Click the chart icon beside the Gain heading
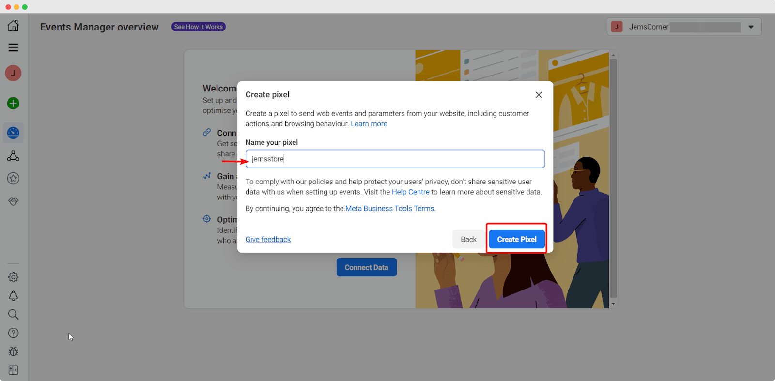 (x=207, y=176)
